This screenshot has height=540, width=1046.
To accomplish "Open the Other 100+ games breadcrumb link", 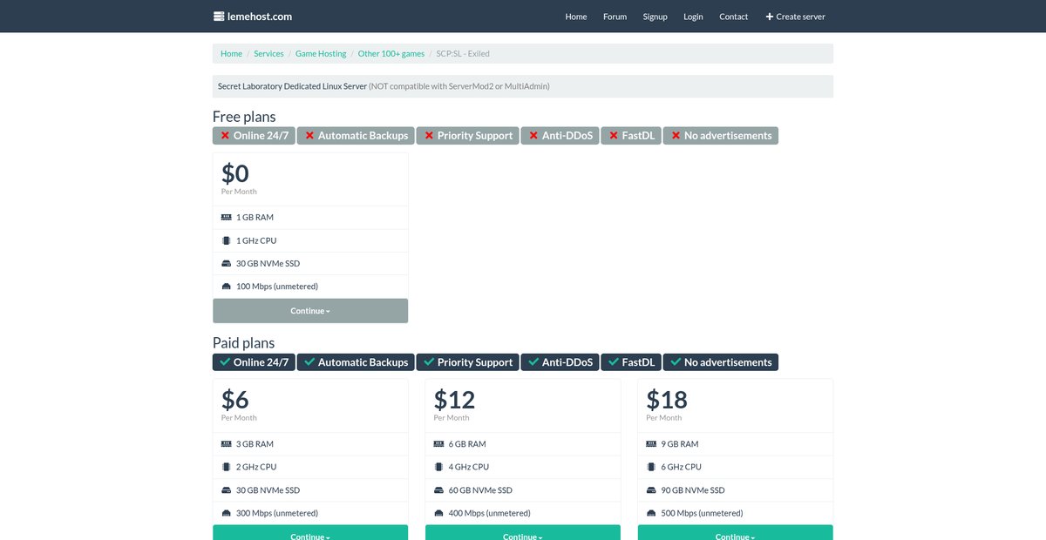I will [x=391, y=54].
